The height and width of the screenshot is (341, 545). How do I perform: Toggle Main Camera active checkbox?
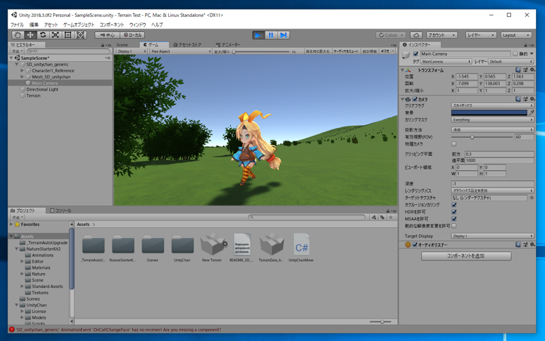[x=416, y=54]
